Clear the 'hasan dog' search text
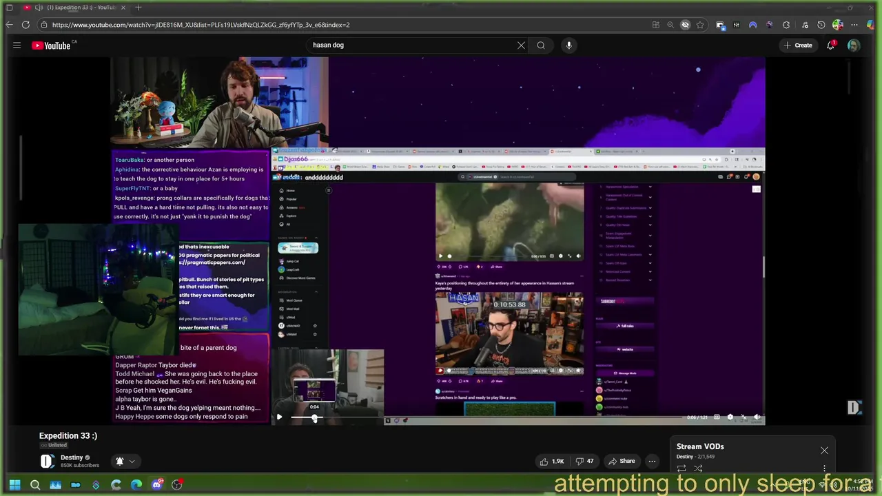The image size is (882, 496). coord(521,45)
